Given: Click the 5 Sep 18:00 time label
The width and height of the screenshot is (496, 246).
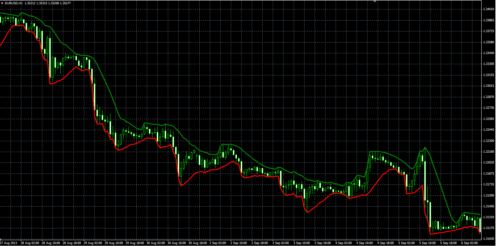Looking at the screenshot, I should click(x=448, y=243).
